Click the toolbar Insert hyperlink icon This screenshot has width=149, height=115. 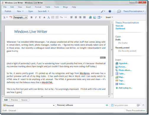click(x=90, y=17)
